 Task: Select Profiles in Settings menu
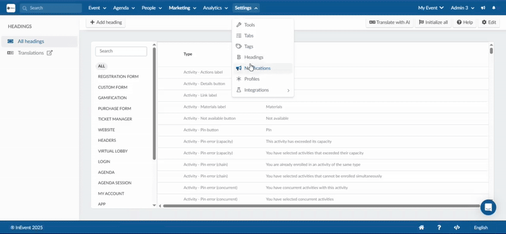click(x=262, y=79)
